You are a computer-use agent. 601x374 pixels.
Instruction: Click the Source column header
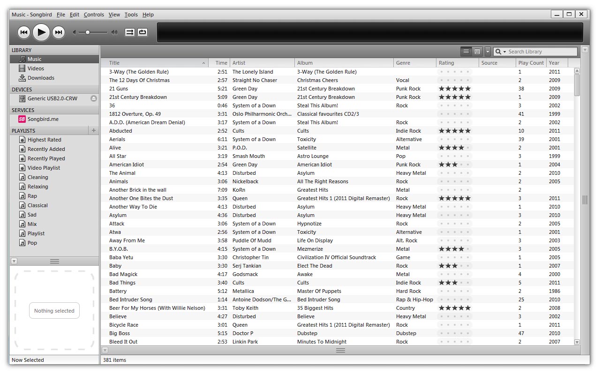pyautogui.click(x=497, y=63)
